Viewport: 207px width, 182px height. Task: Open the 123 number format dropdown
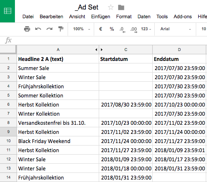146,29
